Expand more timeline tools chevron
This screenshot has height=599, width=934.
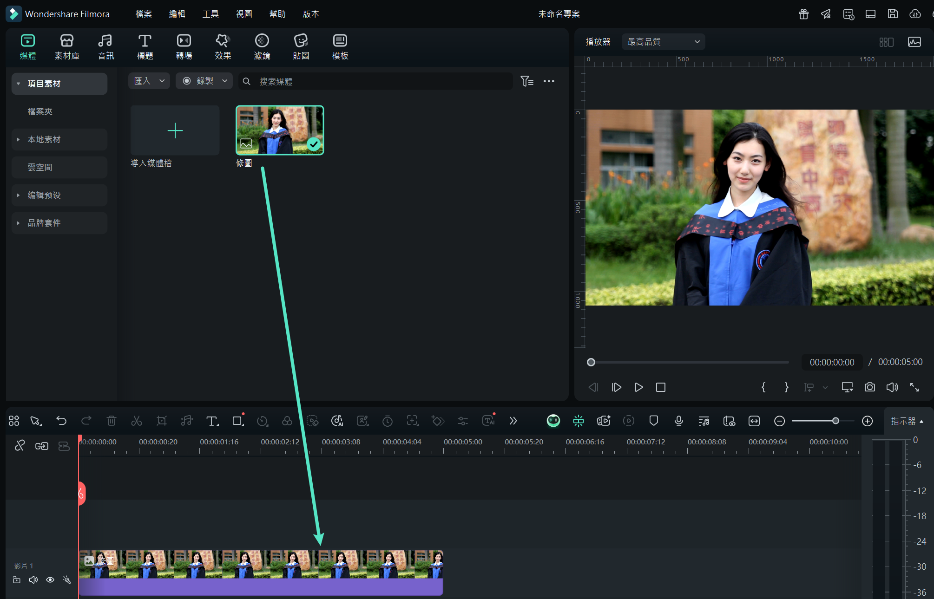[513, 421]
